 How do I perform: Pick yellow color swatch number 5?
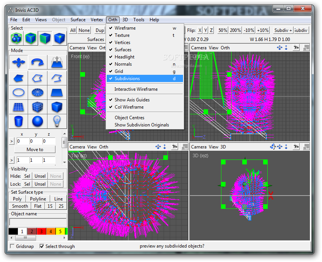[x=60, y=231]
